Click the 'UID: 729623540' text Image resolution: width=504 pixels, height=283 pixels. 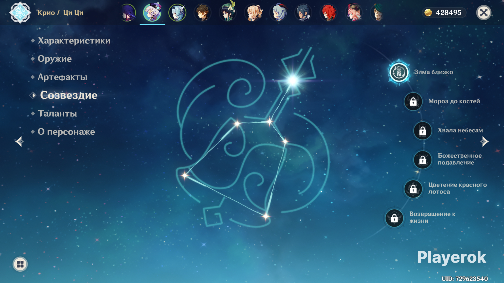point(465,279)
